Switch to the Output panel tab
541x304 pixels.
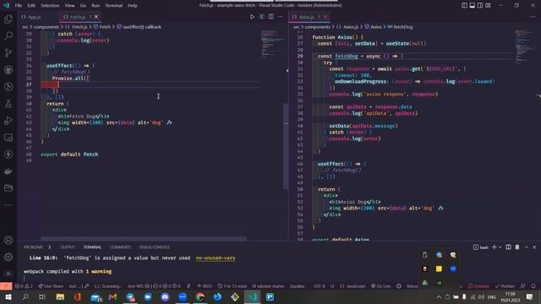68,247
